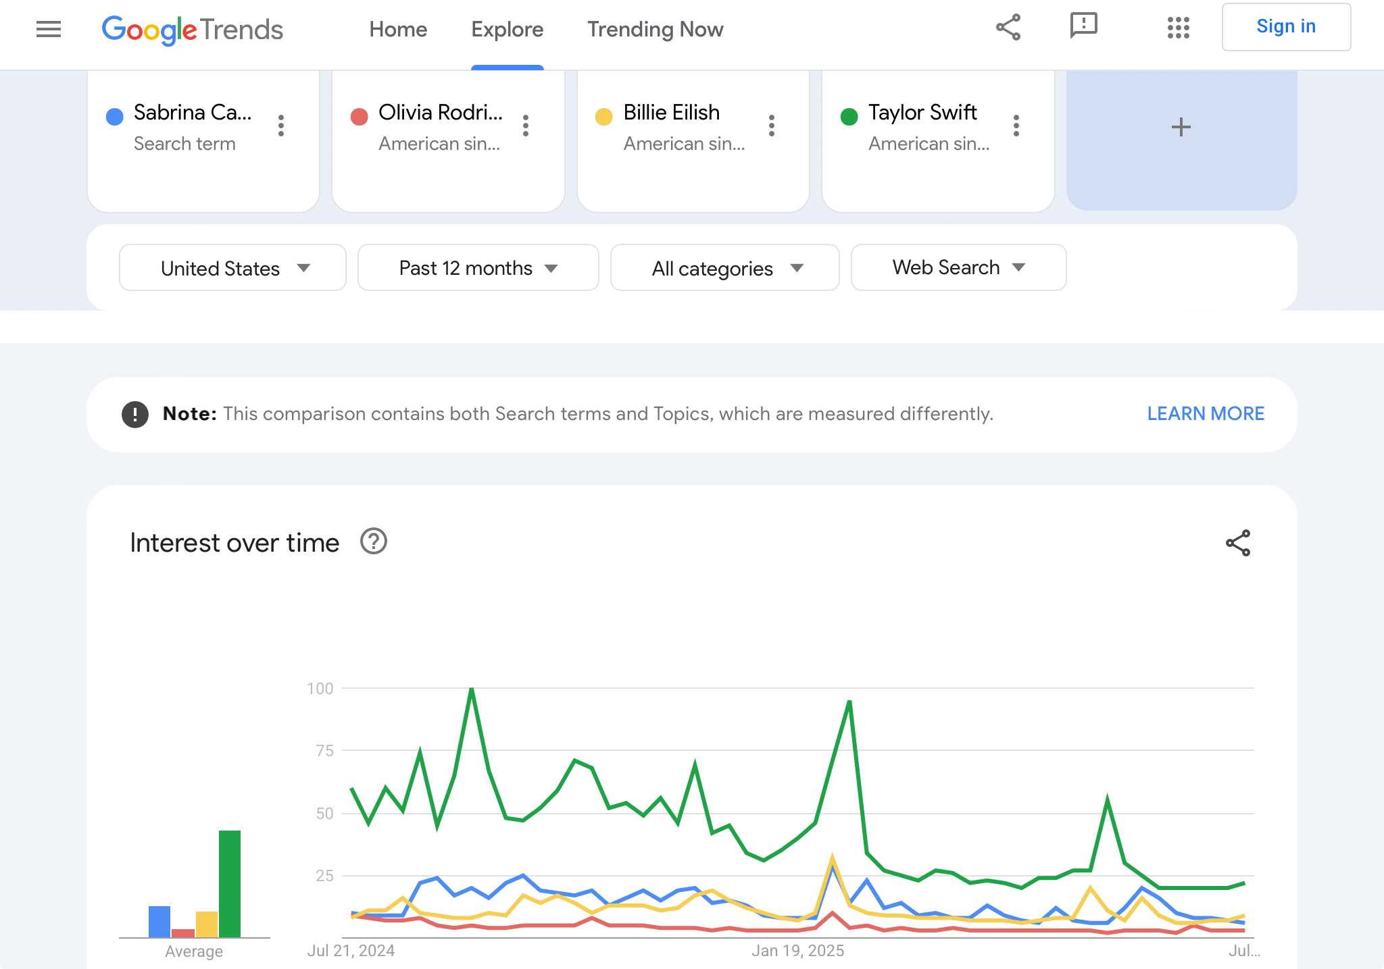The width and height of the screenshot is (1384, 969).
Task: Open the send feedback icon
Action: (1083, 27)
